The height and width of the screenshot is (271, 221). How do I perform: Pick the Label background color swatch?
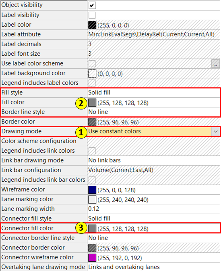pos(92,74)
